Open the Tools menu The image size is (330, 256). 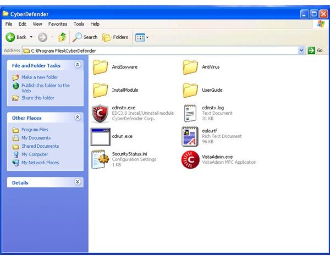coord(79,24)
